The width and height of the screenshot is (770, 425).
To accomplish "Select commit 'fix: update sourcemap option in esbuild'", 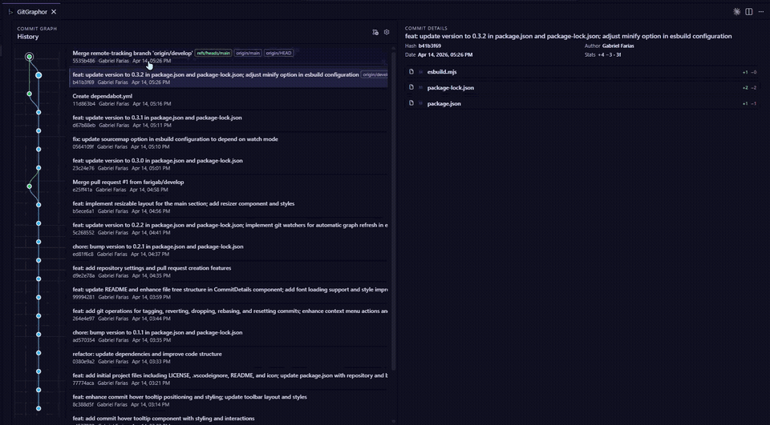I will click(x=229, y=142).
